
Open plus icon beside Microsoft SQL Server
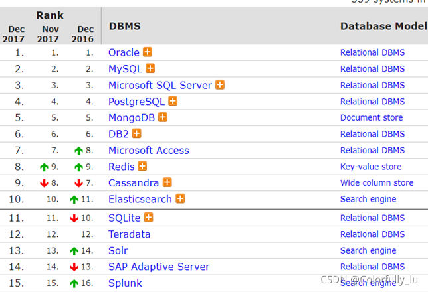pyautogui.click(x=220, y=85)
